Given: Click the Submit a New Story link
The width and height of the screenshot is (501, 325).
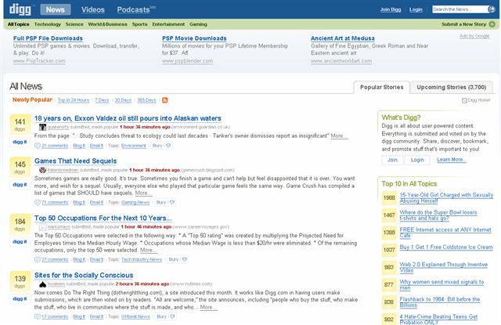Looking at the screenshot, I should coord(464,24).
